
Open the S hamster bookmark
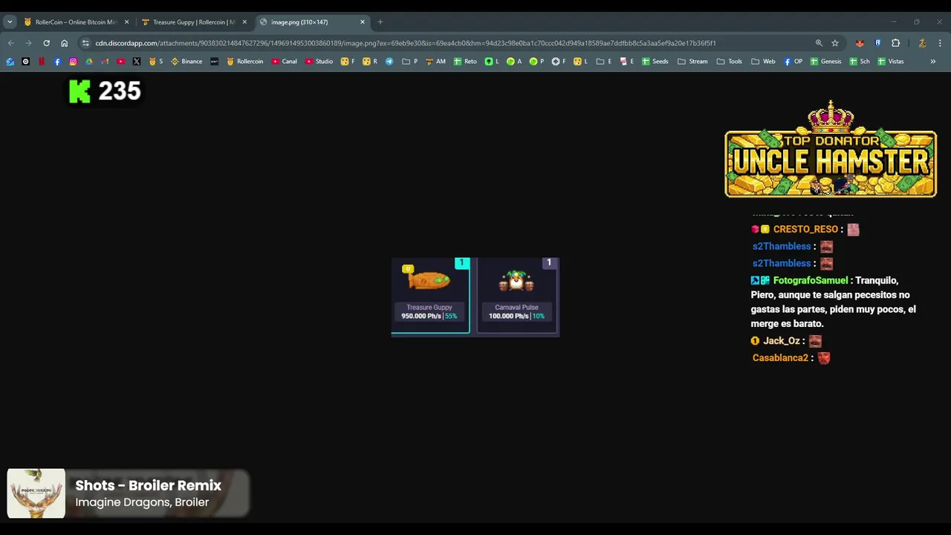pyautogui.click(x=157, y=62)
